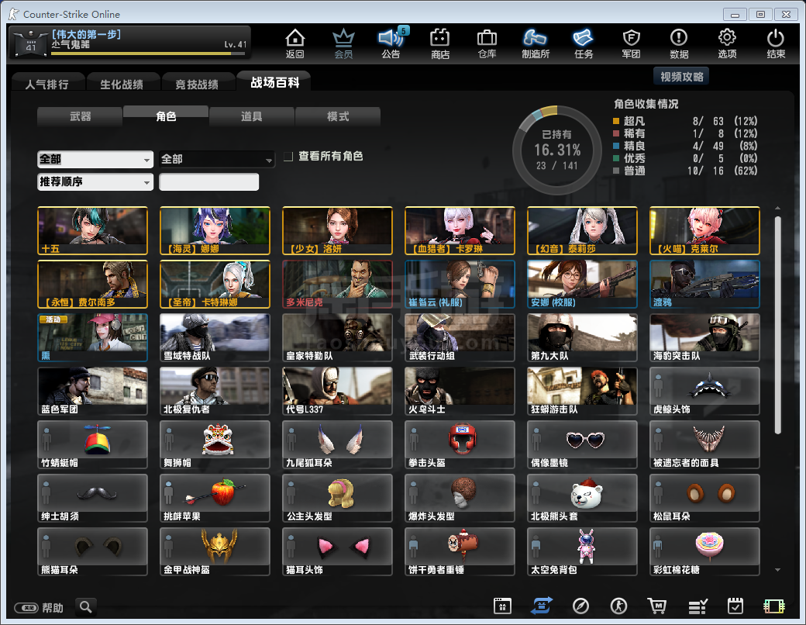
Task: Select the 【少女】洛妍 character card
Action: [337, 231]
